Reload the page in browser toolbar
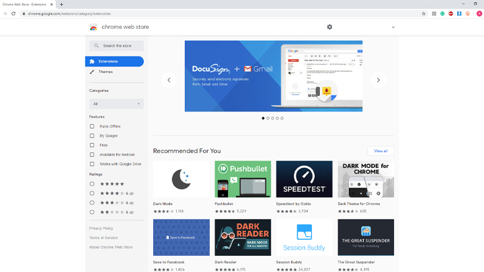Viewport: 484px width, 272px height. point(13,13)
